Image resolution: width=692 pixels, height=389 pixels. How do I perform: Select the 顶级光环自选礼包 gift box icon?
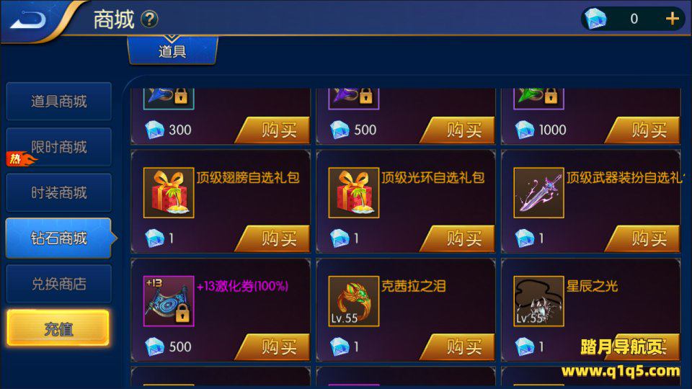coord(353,193)
